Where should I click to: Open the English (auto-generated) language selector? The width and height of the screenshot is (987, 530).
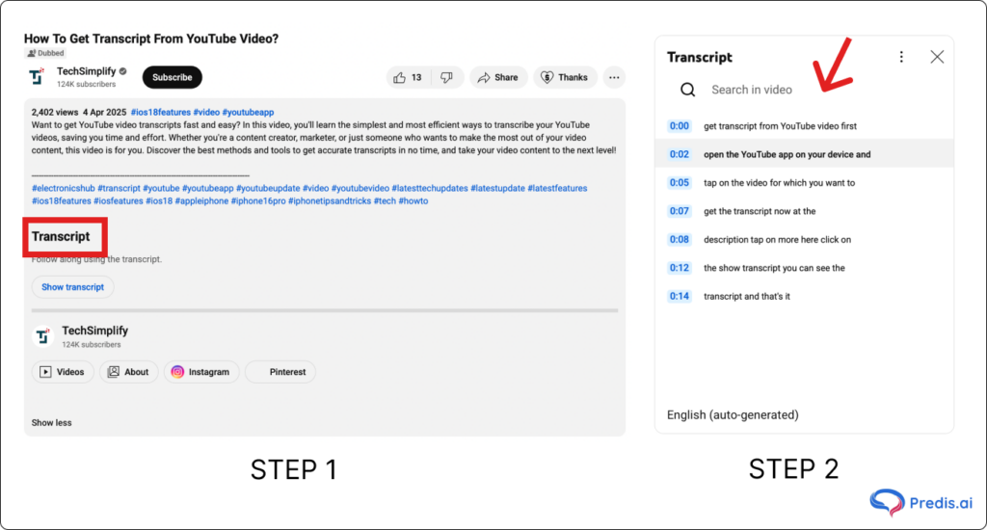(733, 415)
